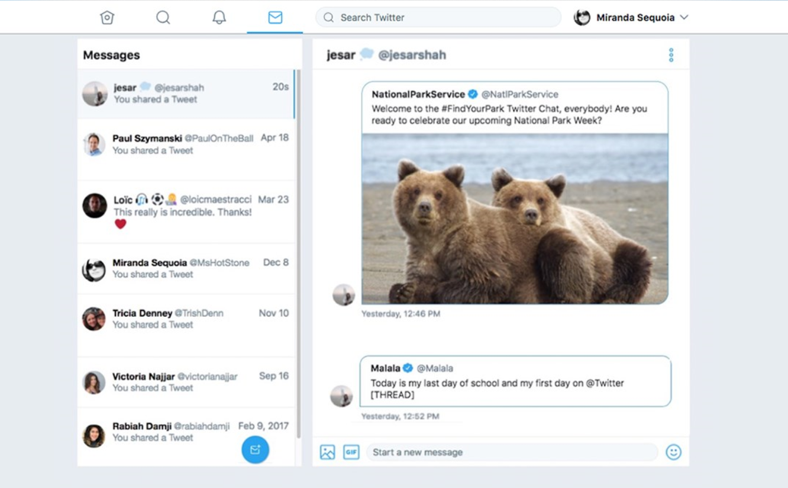Image resolution: width=788 pixels, height=488 pixels.
Task: Click Miranda Sequoia's avatar in message list
Action: (94, 269)
